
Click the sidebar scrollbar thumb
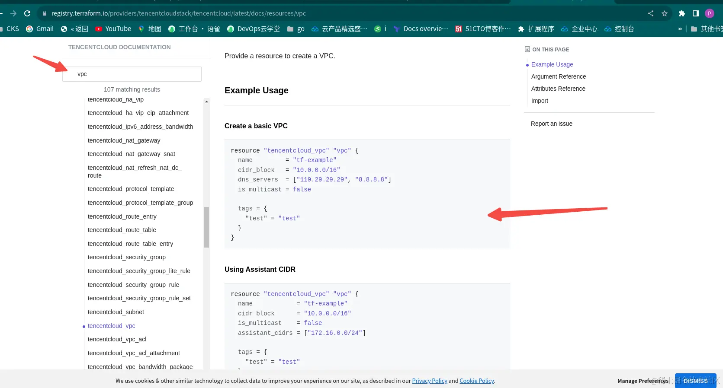tap(206, 227)
